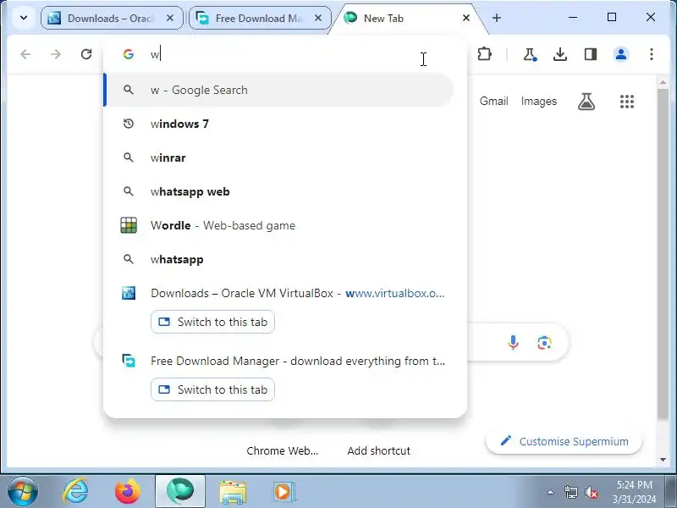Screen dimensions: 677x508
Task: Switch to this tab under Free Download Manager
Action: [x=212, y=389]
